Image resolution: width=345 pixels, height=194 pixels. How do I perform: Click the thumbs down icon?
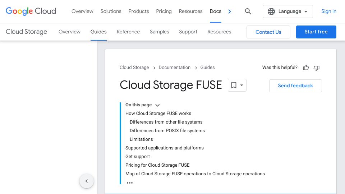point(316,68)
